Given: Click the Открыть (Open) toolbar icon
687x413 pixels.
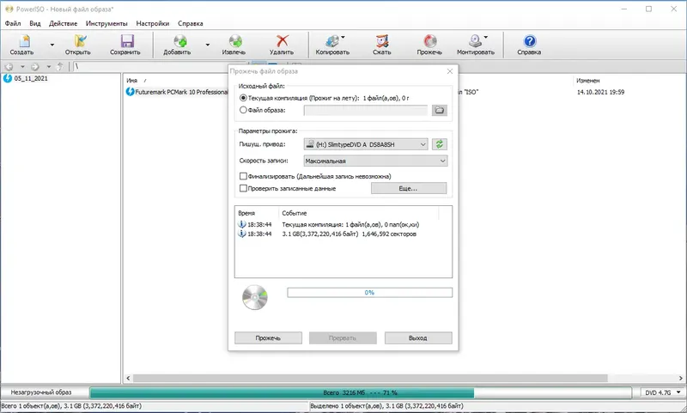Looking at the screenshot, I should [78, 45].
